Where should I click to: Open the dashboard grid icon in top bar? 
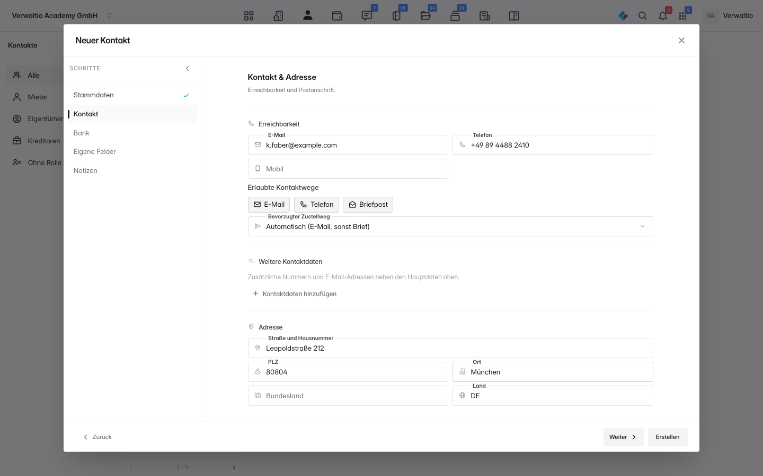249,16
